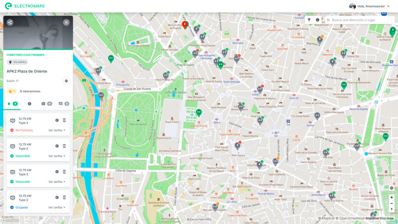Click the phone icon on the Ocupado connector

coord(64,197)
